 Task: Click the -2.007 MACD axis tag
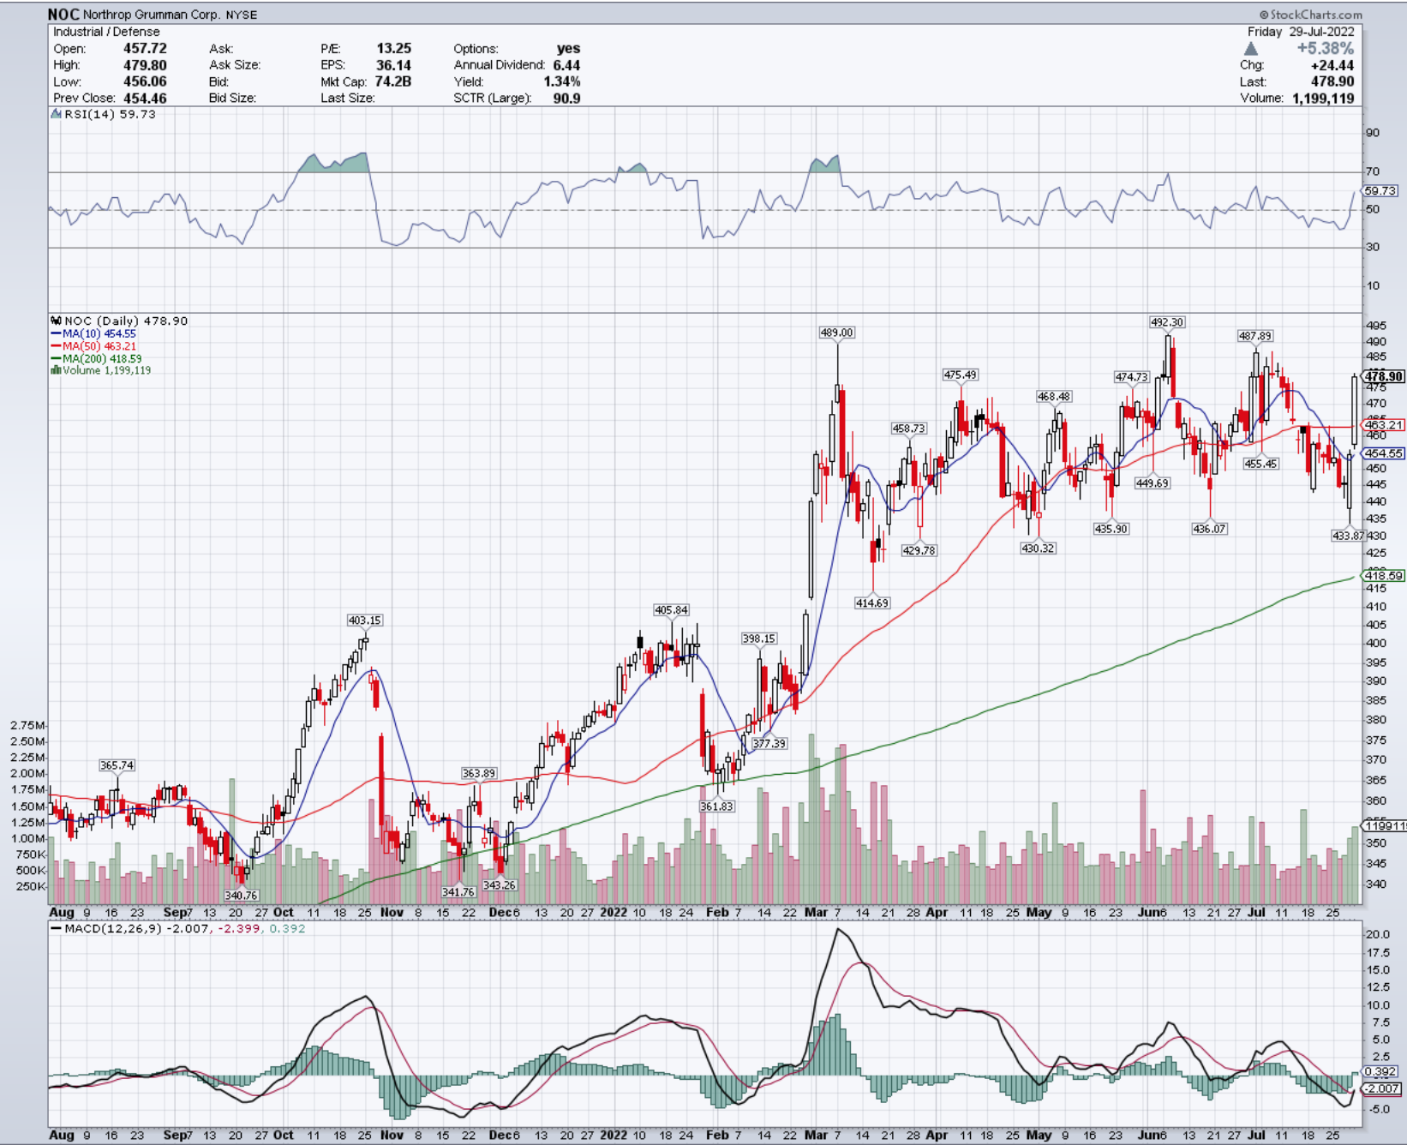click(1381, 1088)
